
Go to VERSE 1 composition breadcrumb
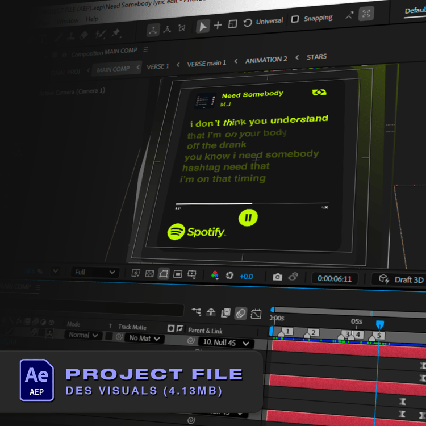tap(158, 66)
